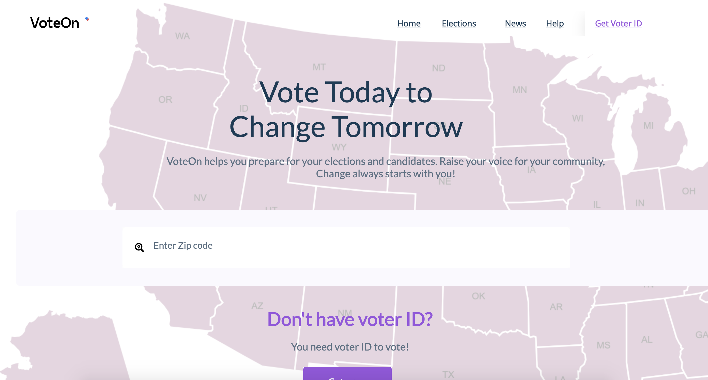
Task: Choose Nevada (NV) on the map
Action: (200, 198)
